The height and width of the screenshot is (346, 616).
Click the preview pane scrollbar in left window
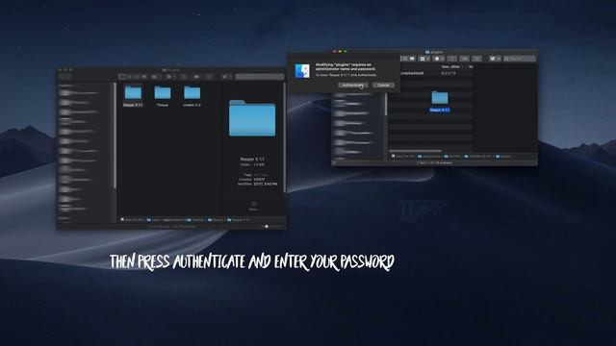coord(285,137)
